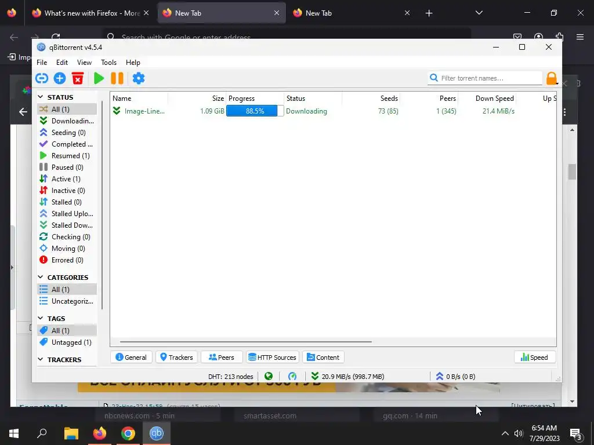Click the upload speed status entry
Screen dimensions: 594x445
tap(455, 377)
